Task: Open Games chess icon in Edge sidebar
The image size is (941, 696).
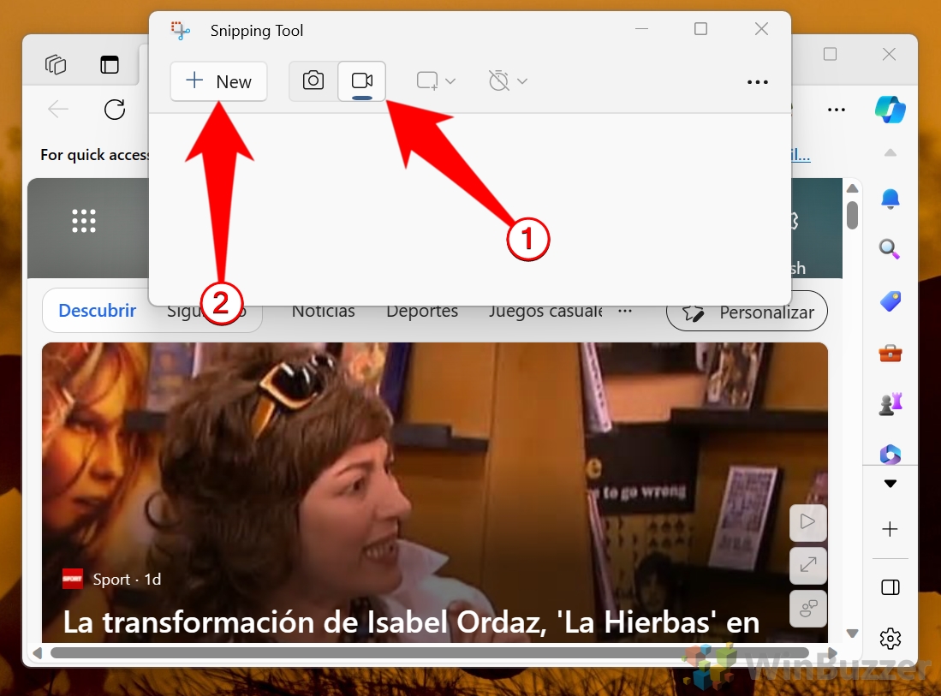Action: 890,404
